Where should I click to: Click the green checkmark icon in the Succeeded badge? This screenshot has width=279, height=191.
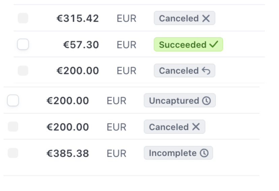(x=214, y=44)
